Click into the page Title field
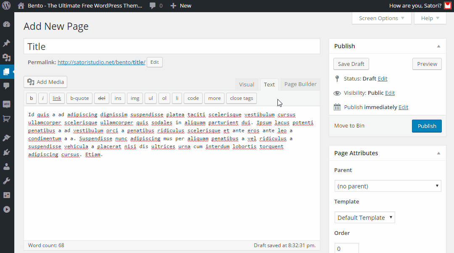The image size is (454, 253). 172,47
